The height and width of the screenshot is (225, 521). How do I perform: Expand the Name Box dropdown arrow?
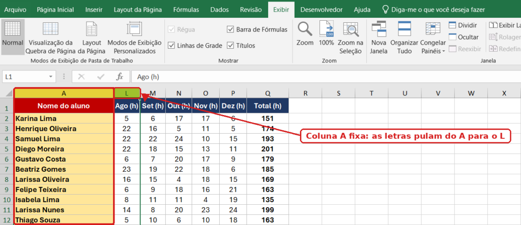[50, 77]
